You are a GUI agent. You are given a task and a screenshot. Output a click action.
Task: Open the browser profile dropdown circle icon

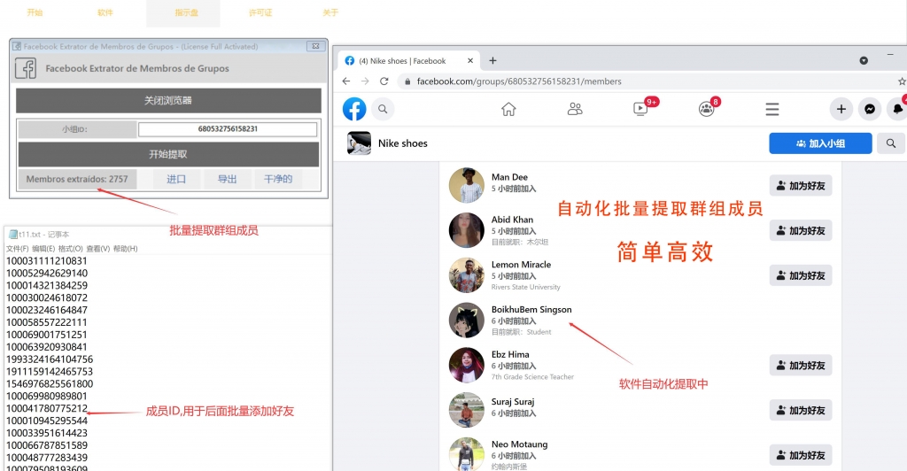864,61
